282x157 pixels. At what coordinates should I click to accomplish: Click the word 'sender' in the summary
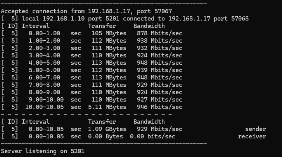[256, 129]
